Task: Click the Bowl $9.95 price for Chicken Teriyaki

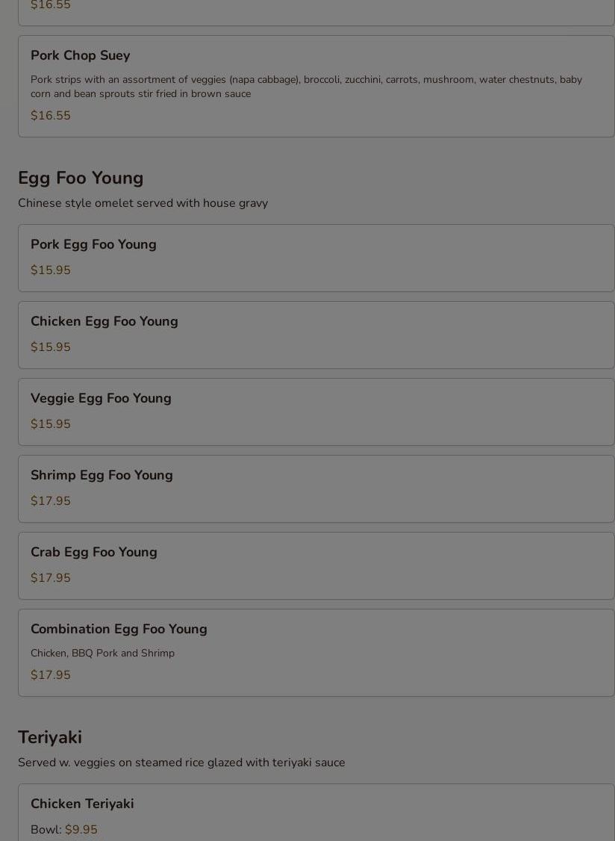Action: click(81, 830)
